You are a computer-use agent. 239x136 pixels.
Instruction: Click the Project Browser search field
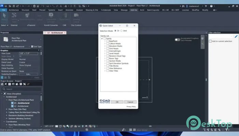(21, 89)
